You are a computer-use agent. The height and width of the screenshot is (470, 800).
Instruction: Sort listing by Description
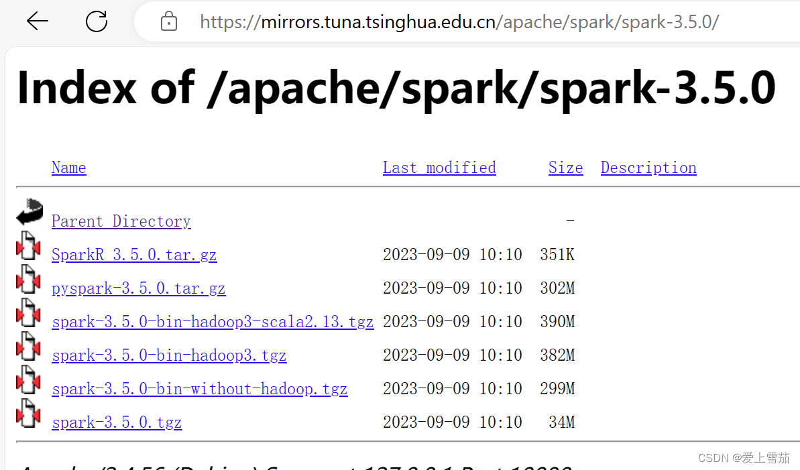tap(648, 167)
